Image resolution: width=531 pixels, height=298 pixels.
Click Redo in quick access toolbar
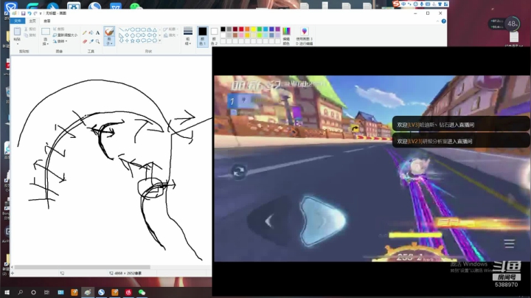35,13
